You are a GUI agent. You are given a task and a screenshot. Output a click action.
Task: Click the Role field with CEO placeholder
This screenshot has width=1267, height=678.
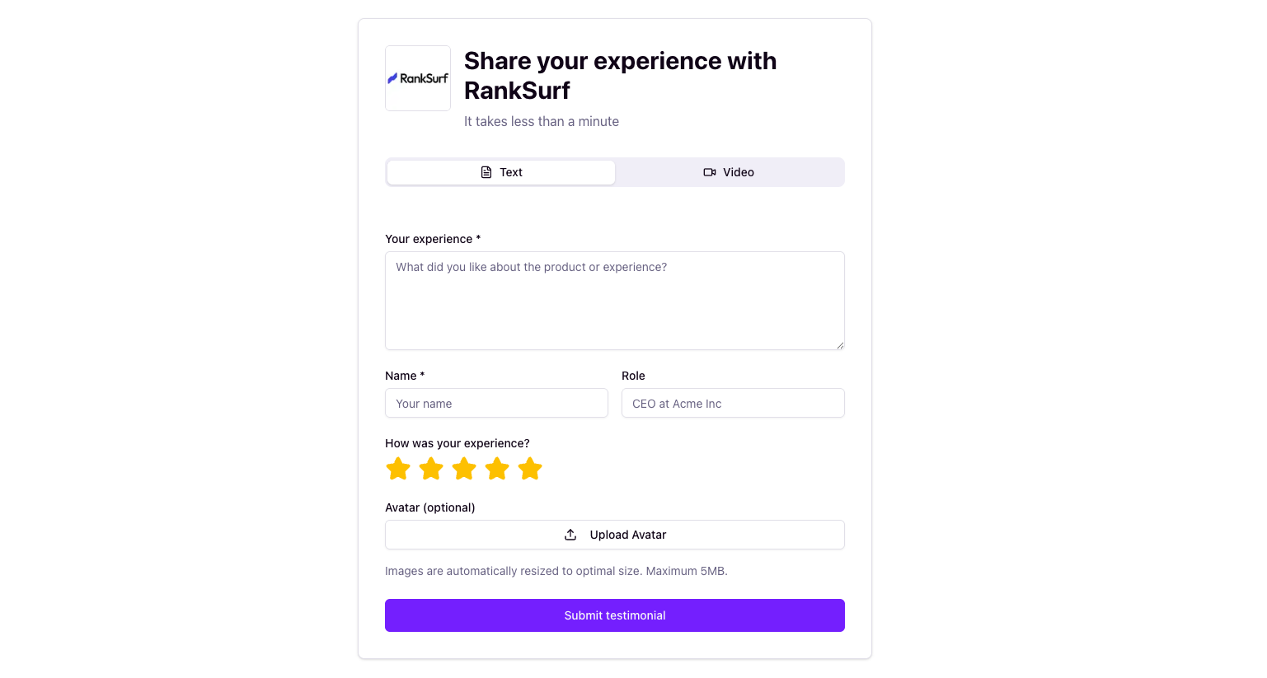(x=732, y=403)
